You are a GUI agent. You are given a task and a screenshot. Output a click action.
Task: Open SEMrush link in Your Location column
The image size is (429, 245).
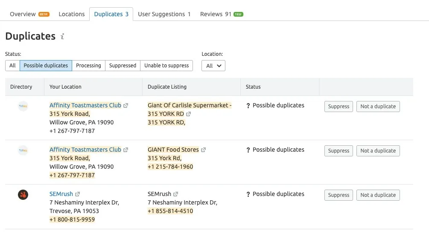[x=61, y=193]
